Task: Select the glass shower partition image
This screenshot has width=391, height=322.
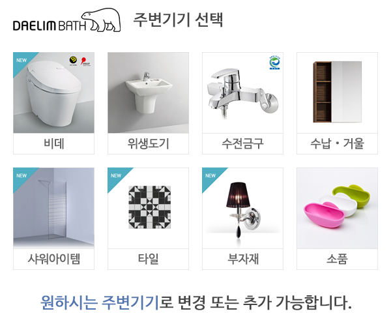Action: click(x=53, y=208)
